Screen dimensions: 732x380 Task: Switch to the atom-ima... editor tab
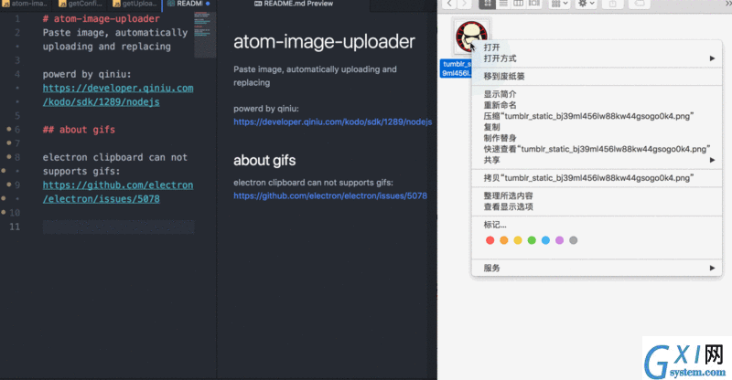point(26,4)
